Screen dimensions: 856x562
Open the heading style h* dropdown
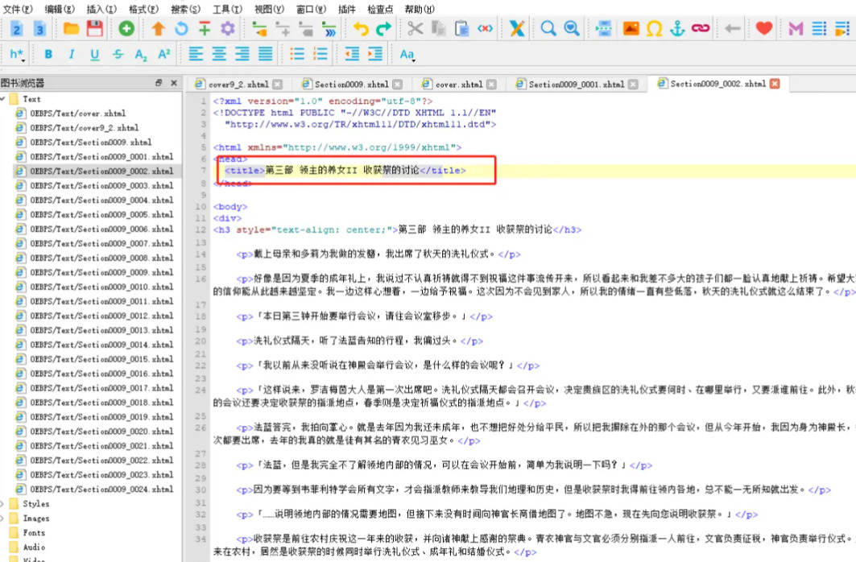(17, 55)
